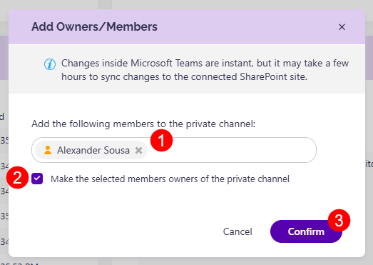Click the "Add the following members" label
The height and width of the screenshot is (265, 373).
[143, 124]
